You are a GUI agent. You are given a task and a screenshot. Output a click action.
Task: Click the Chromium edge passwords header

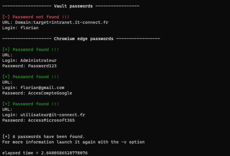(x=84, y=39)
